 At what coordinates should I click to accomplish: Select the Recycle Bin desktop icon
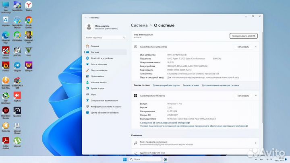tap(6, 21)
